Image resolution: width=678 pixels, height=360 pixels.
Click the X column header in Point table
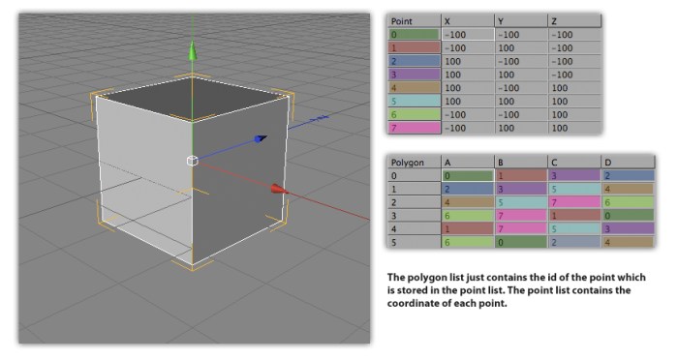468,21
